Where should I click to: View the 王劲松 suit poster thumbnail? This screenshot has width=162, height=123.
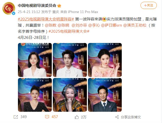click(x=105, y=95)
